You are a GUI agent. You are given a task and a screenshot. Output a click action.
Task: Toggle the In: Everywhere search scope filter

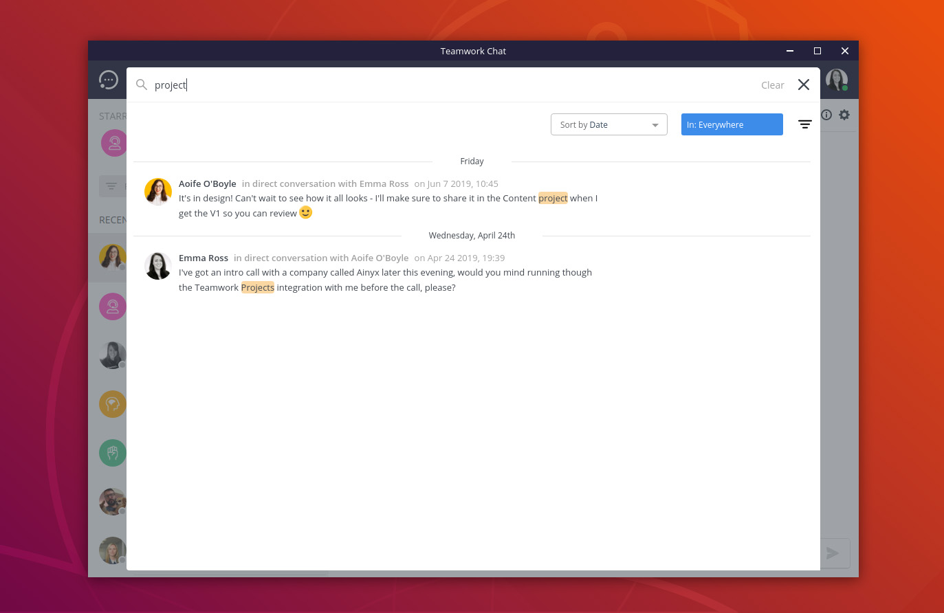[x=732, y=124]
